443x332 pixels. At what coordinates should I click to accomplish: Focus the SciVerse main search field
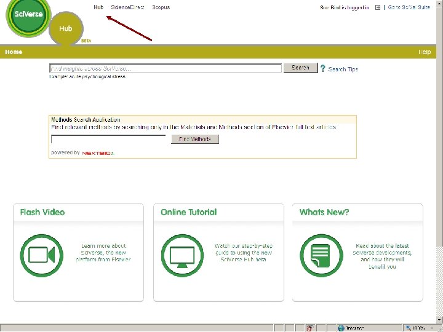tap(166, 68)
